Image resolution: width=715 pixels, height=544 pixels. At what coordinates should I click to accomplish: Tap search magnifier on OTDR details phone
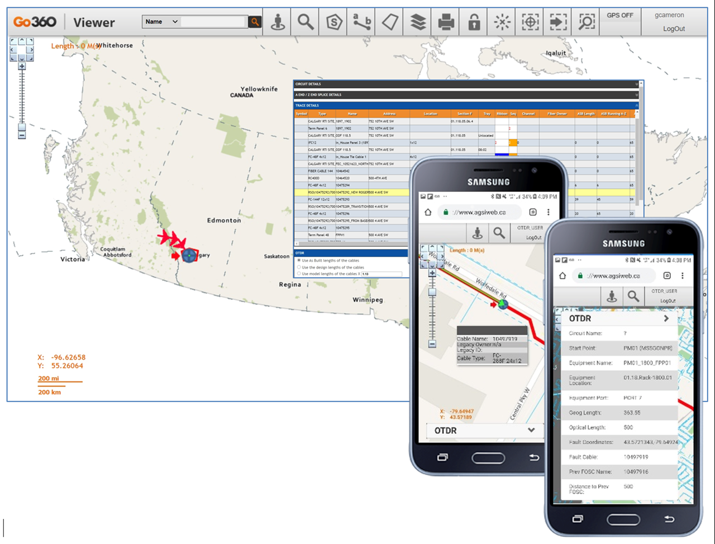point(633,296)
